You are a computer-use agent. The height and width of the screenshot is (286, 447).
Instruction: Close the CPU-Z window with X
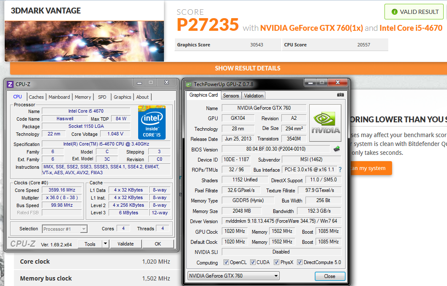coord(167,83)
